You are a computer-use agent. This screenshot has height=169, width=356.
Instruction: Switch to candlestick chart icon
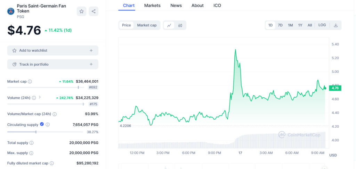[x=180, y=25]
